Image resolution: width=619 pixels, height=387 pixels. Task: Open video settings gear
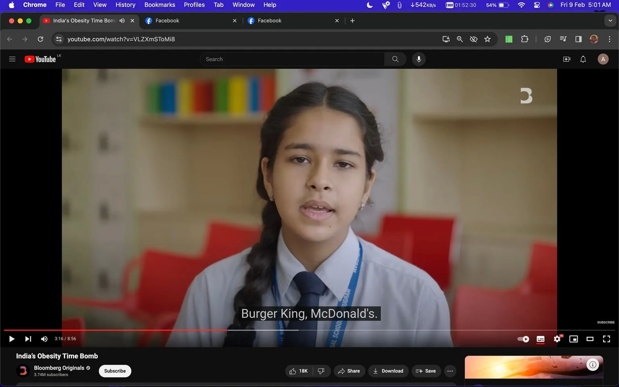coord(557,339)
